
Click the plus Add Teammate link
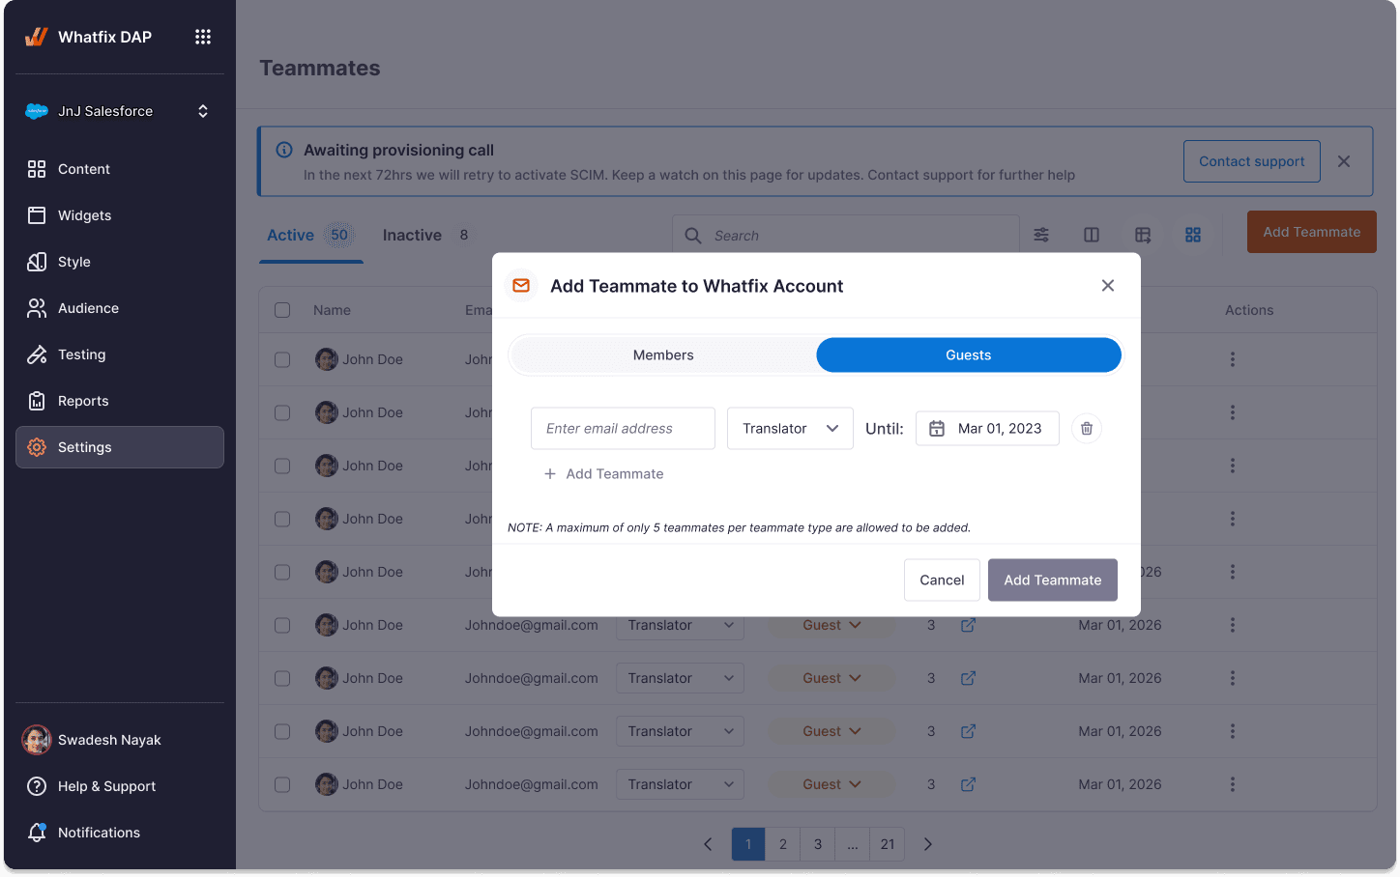pos(604,473)
